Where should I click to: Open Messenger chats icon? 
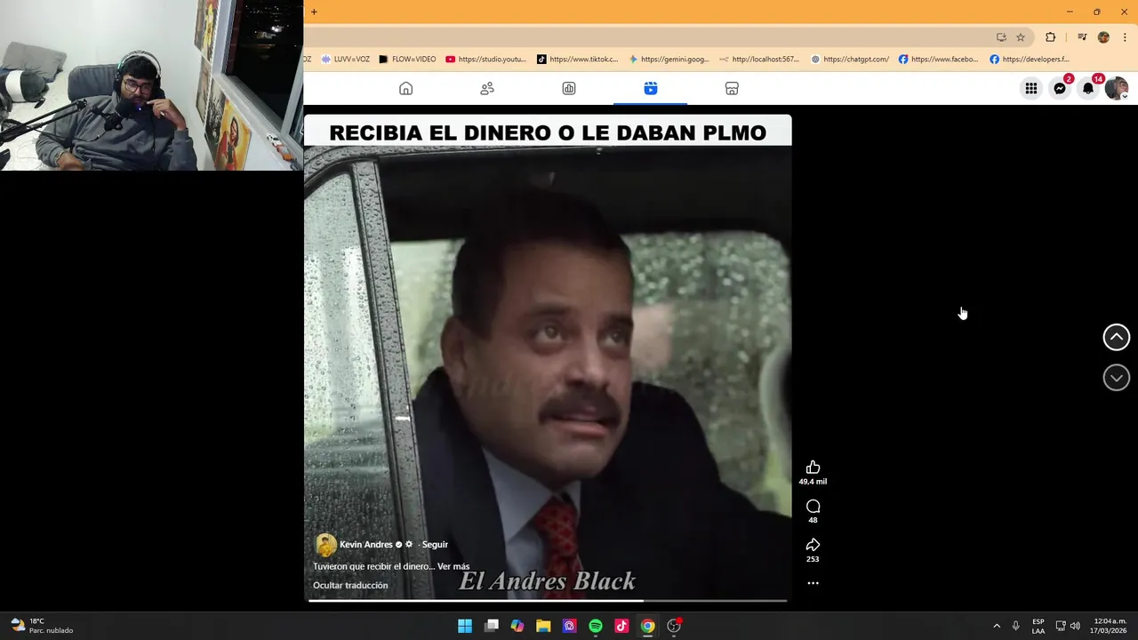pyautogui.click(x=1060, y=89)
